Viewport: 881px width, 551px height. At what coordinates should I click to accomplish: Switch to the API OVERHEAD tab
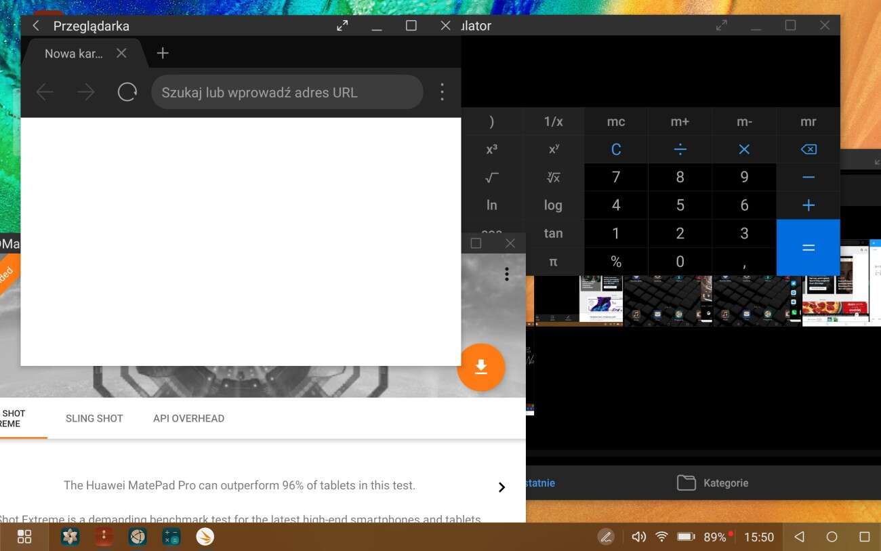click(188, 418)
